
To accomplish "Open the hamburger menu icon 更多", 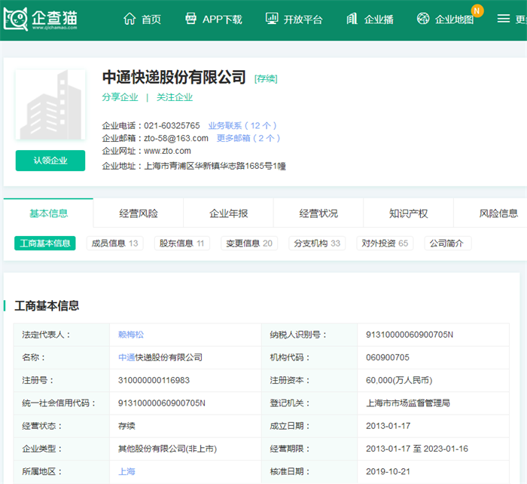I will tap(503, 19).
